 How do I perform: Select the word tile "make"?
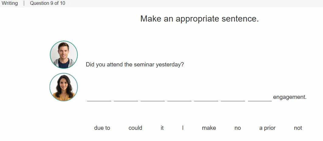click(x=209, y=128)
